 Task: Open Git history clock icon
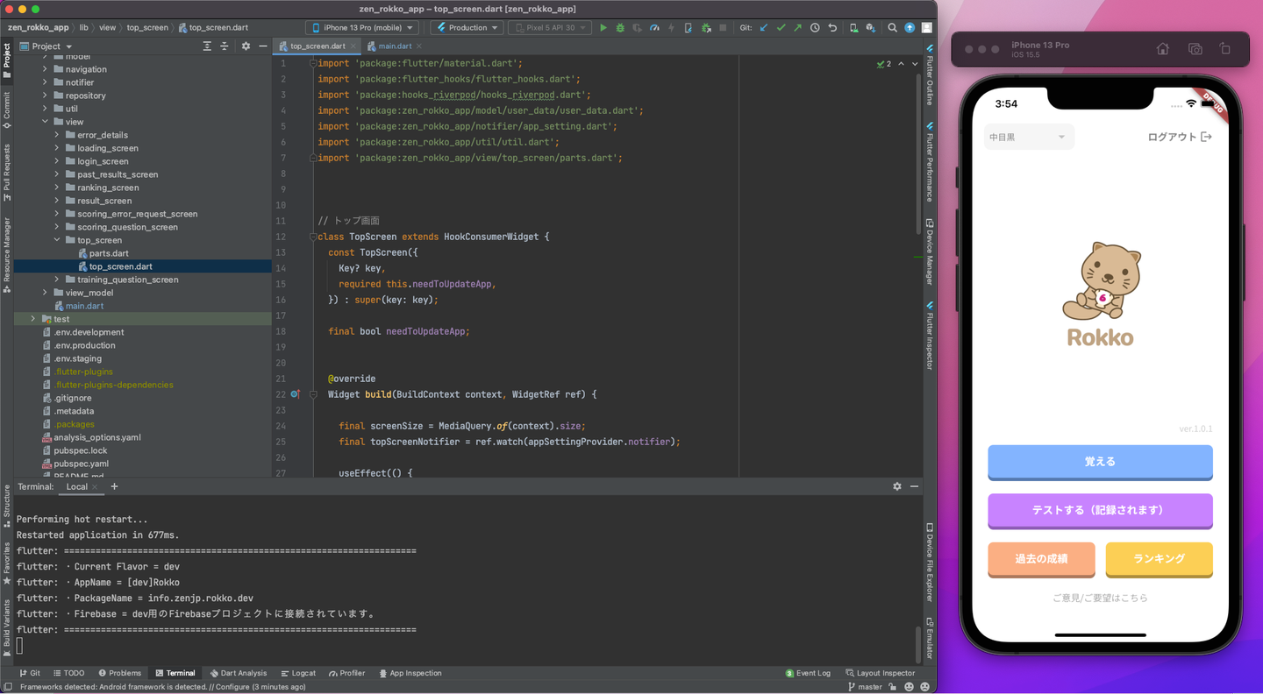tap(815, 28)
